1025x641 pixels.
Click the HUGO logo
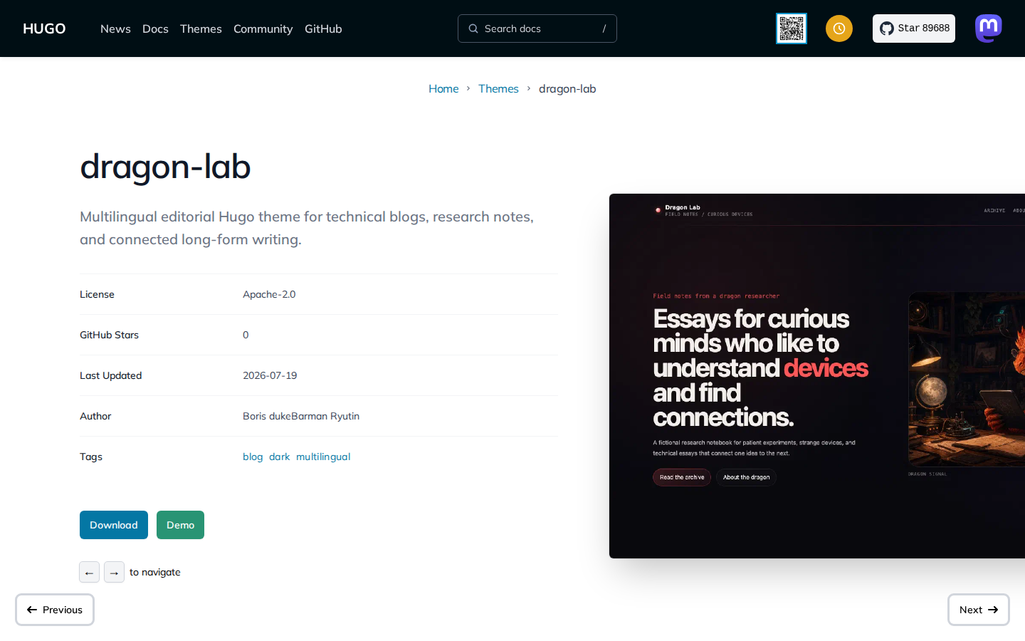(x=44, y=28)
